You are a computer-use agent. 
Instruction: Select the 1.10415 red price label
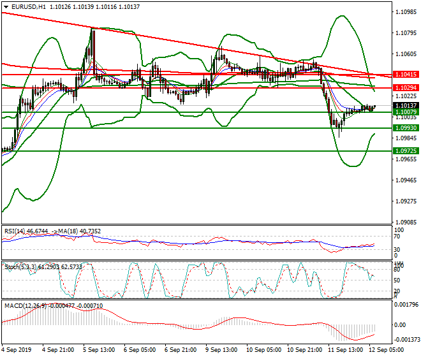click(406, 75)
